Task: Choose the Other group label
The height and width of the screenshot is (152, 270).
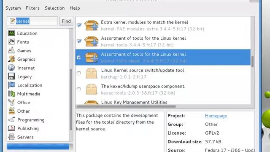Action: click(x=24, y=111)
